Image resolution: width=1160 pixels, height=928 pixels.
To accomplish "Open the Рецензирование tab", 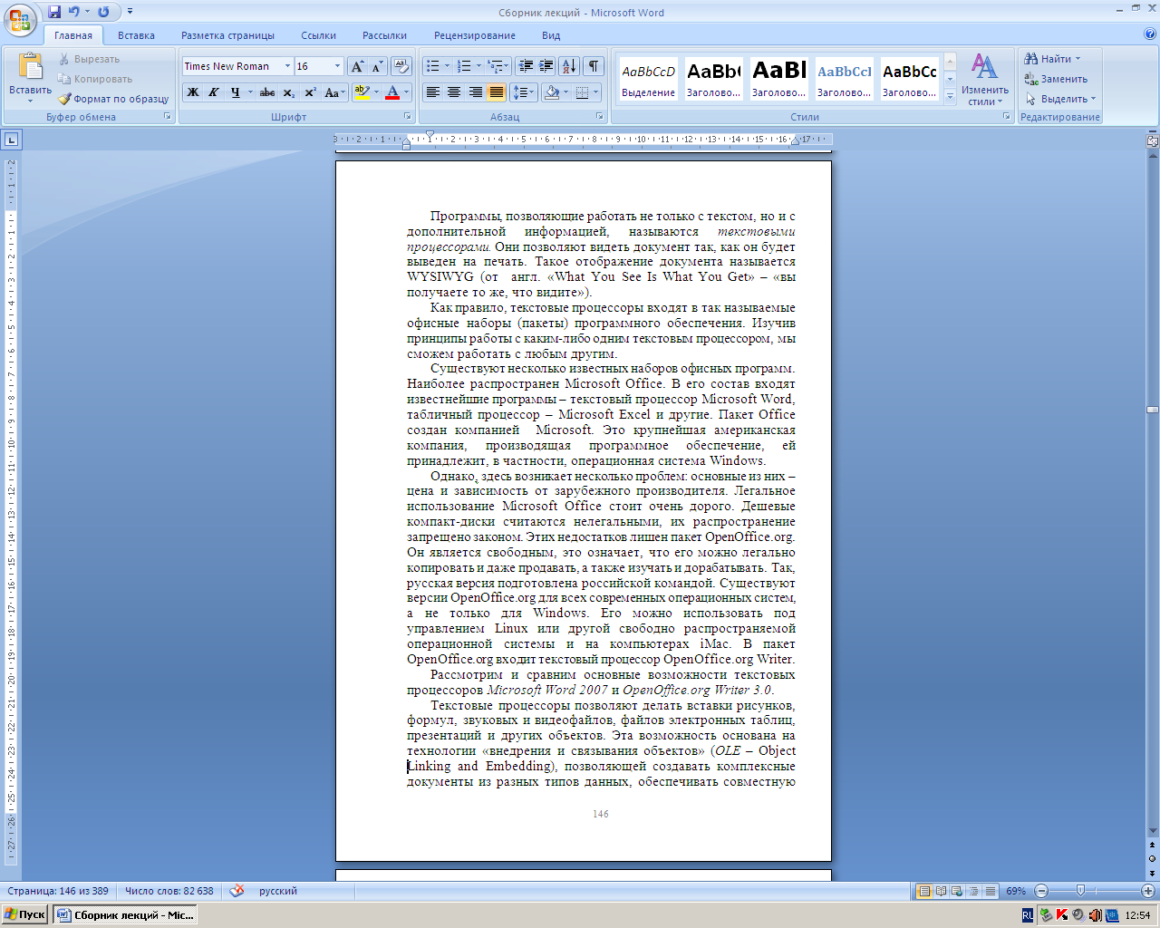I will (475, 35).
